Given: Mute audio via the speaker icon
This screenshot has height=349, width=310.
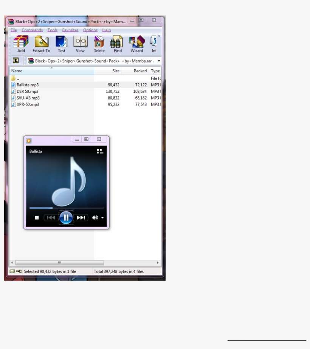Looking at the screenshot, I should (95, 217).
